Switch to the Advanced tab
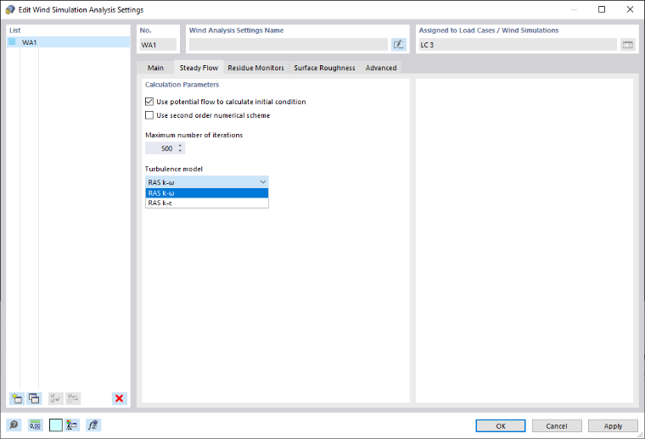The height and width of the screenshot is (439, 645). click(x=381, y=68)
